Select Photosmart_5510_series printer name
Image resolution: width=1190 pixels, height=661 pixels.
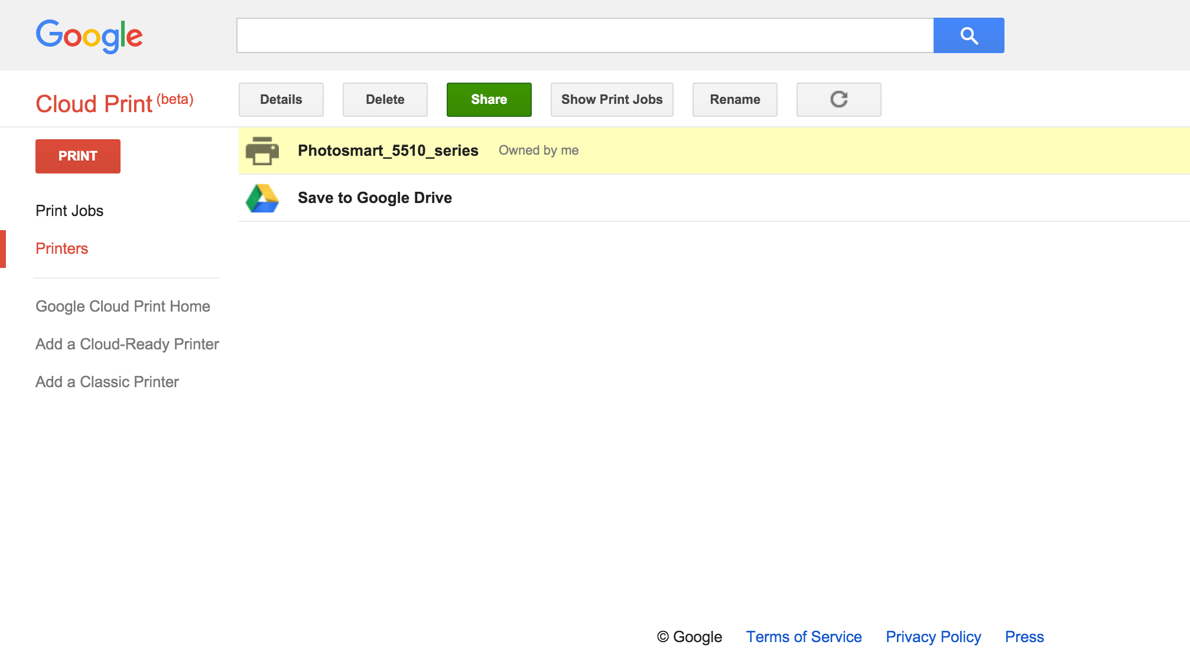[388, 150]
